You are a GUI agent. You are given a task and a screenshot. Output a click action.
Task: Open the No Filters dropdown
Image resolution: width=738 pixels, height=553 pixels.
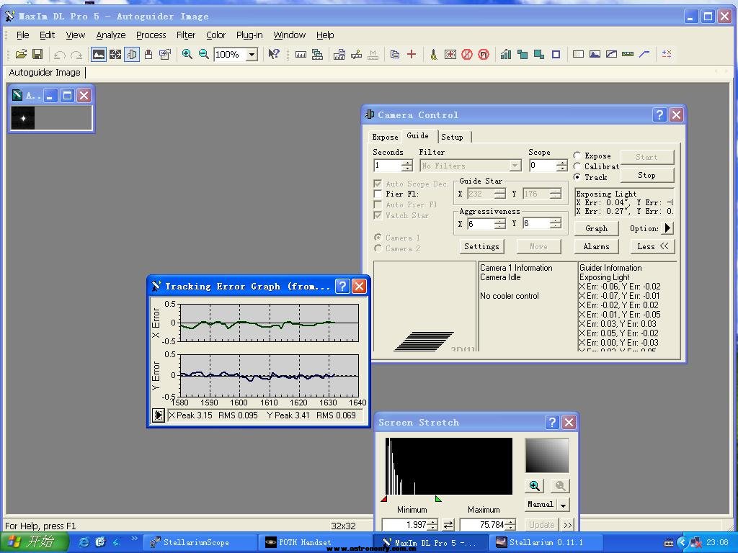(x=515, y=166)
